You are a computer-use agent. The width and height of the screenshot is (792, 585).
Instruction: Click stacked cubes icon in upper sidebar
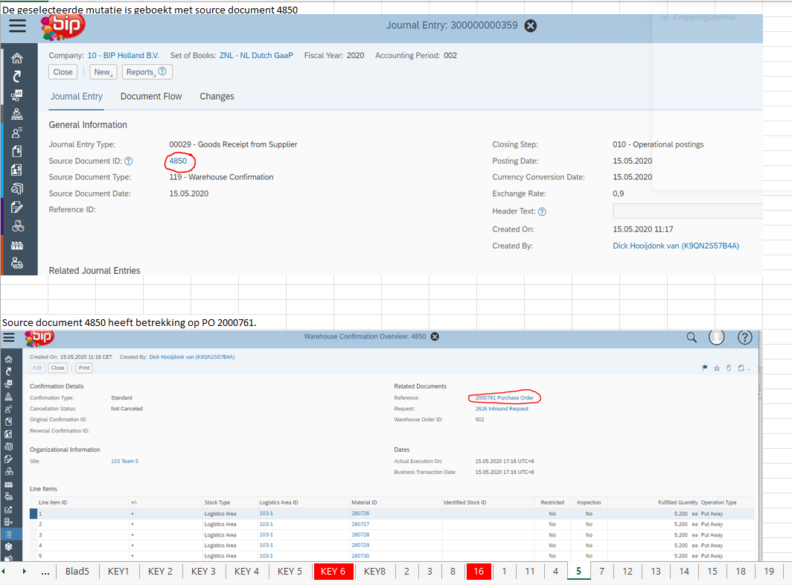click(x=18, y=226)
